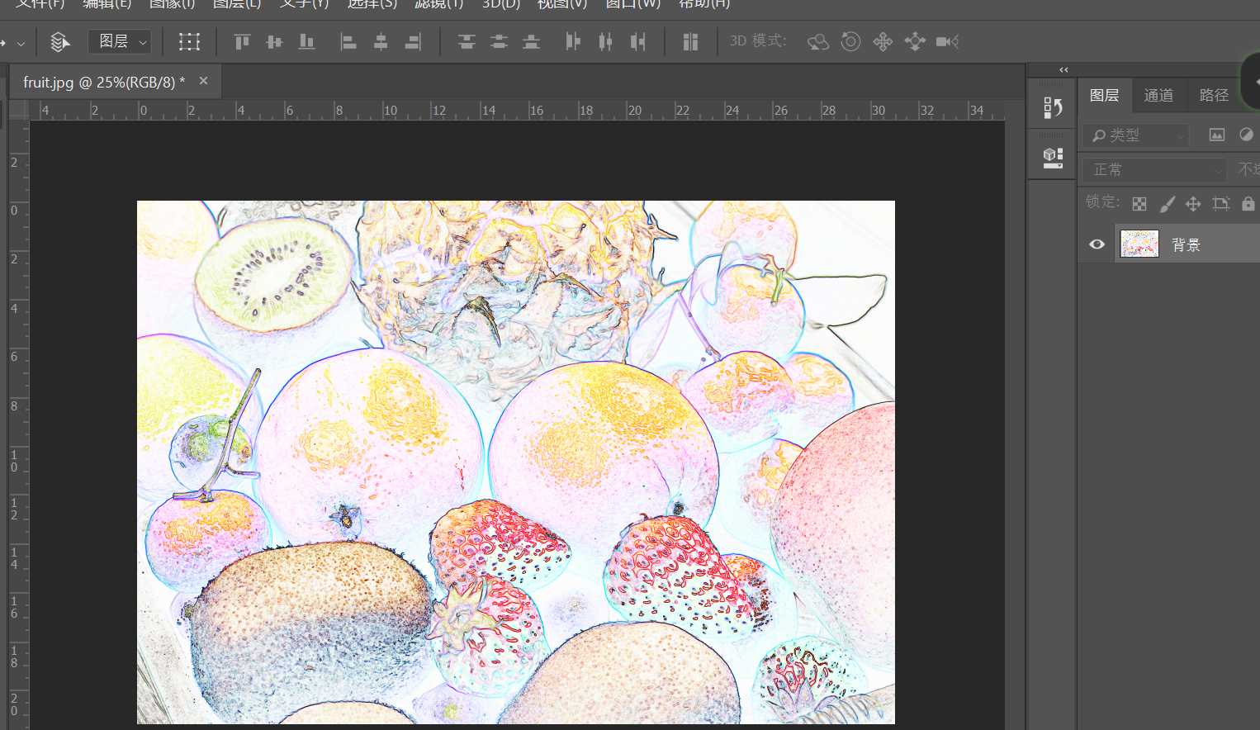Open the 选择(S) menu

coord(372,3)
